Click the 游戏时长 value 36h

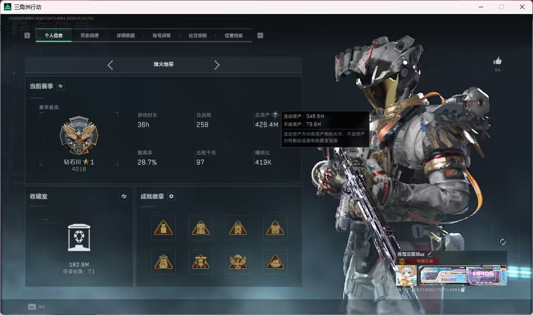pyautogui.click(x=143, y=125)
